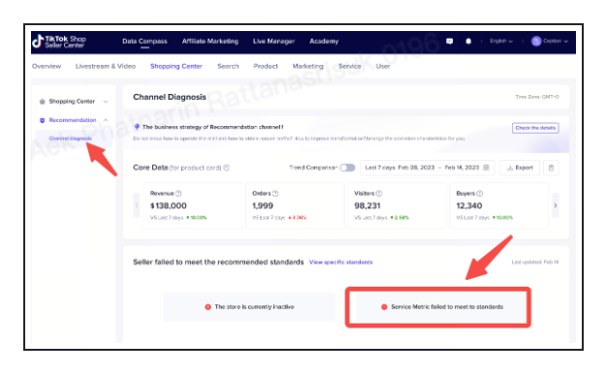Open the Last 7 days date range picker
The image size is (607, 374).
pyautogui.click(x=428, y=168)
